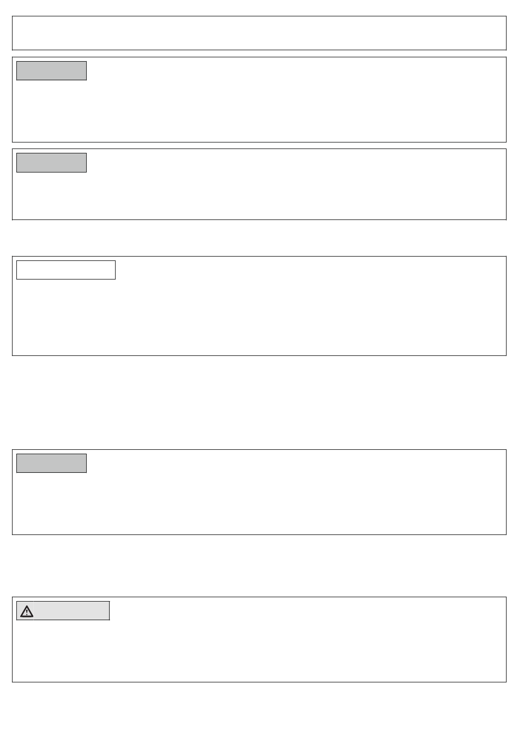Click inside the empty banner box at the page top
This screenshot has width=518, height=755.
(259, 33)
